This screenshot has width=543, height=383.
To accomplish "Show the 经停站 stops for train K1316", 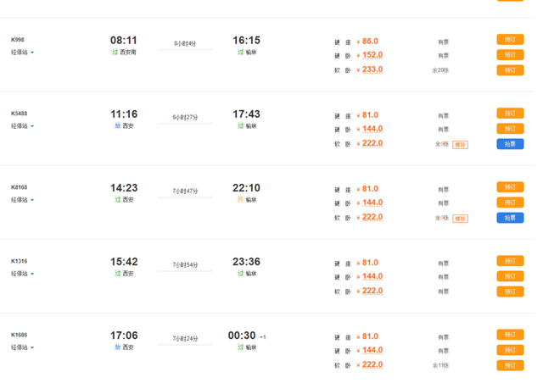I will coord(23,274).
